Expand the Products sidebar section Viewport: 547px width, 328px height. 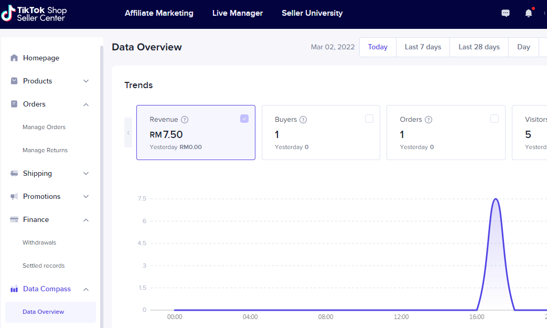point(86,81)
